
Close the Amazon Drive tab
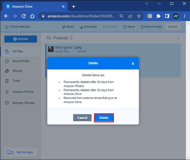click(63, 7)
